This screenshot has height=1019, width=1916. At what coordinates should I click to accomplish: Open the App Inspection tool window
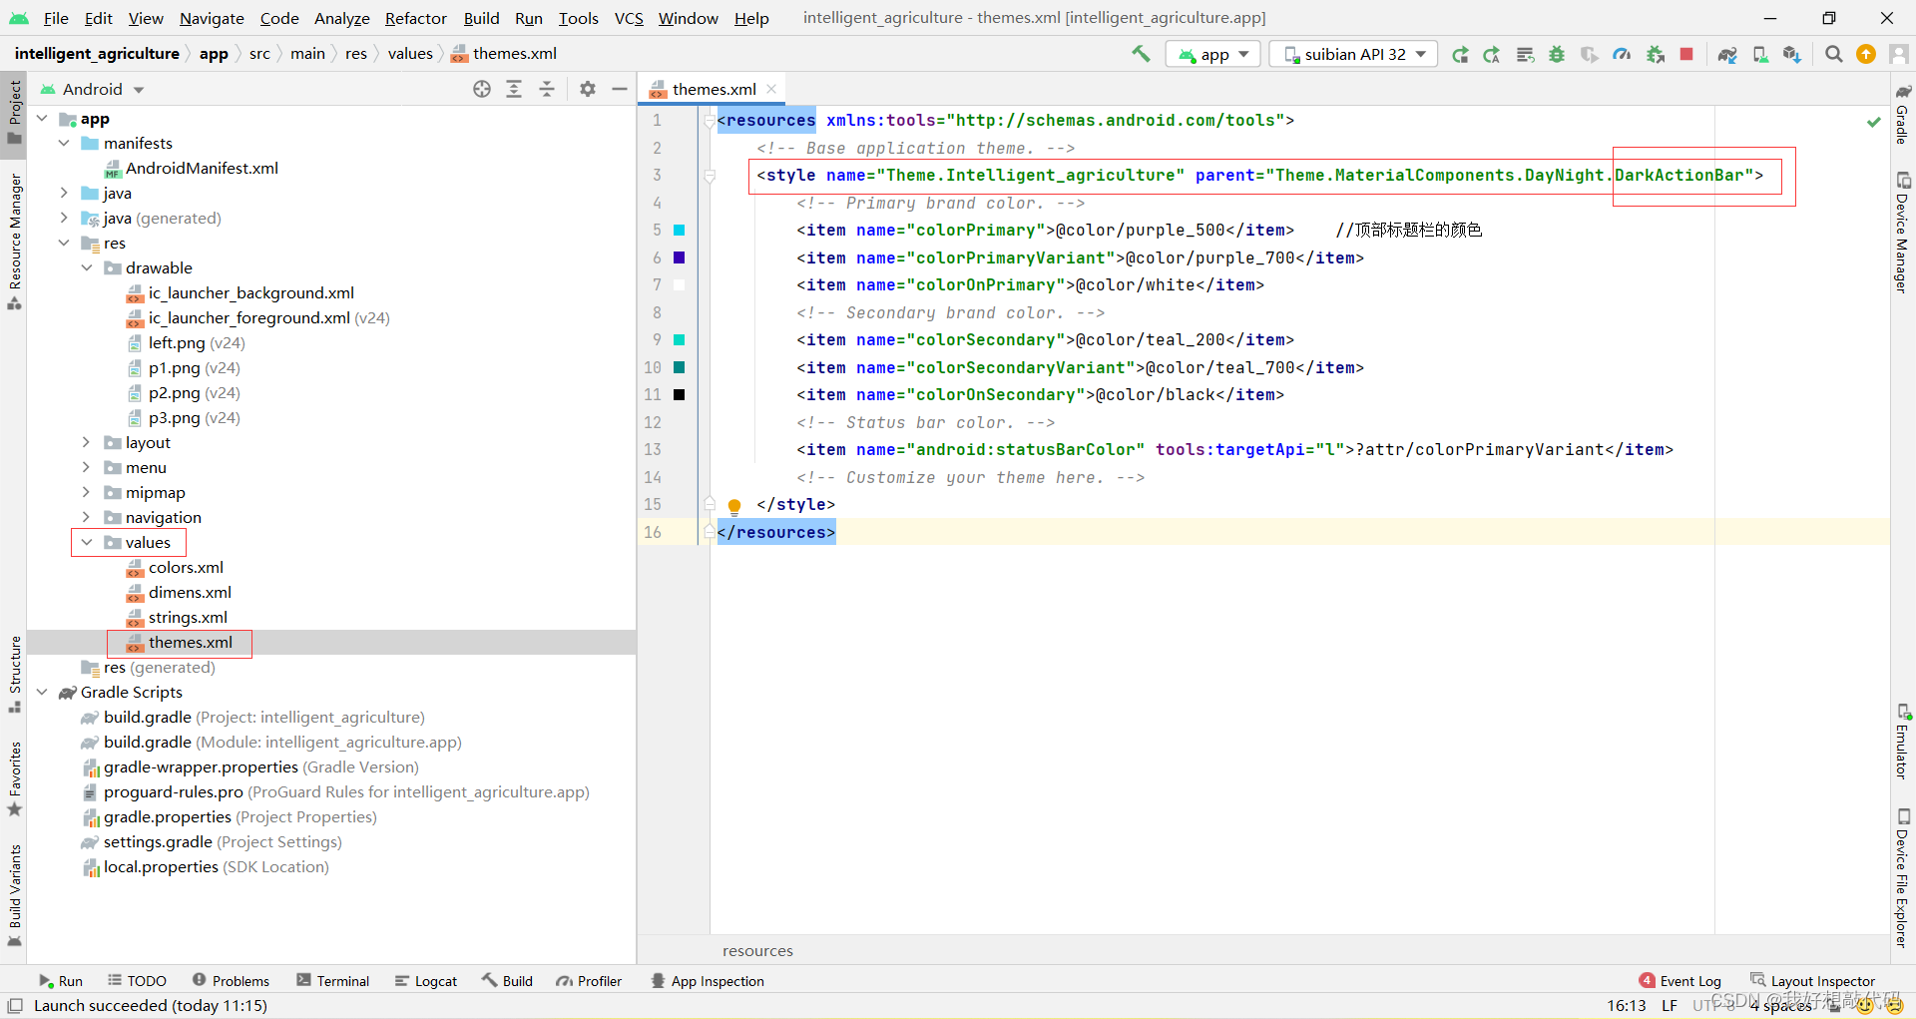pyautogui.click(x=708, y=981)
